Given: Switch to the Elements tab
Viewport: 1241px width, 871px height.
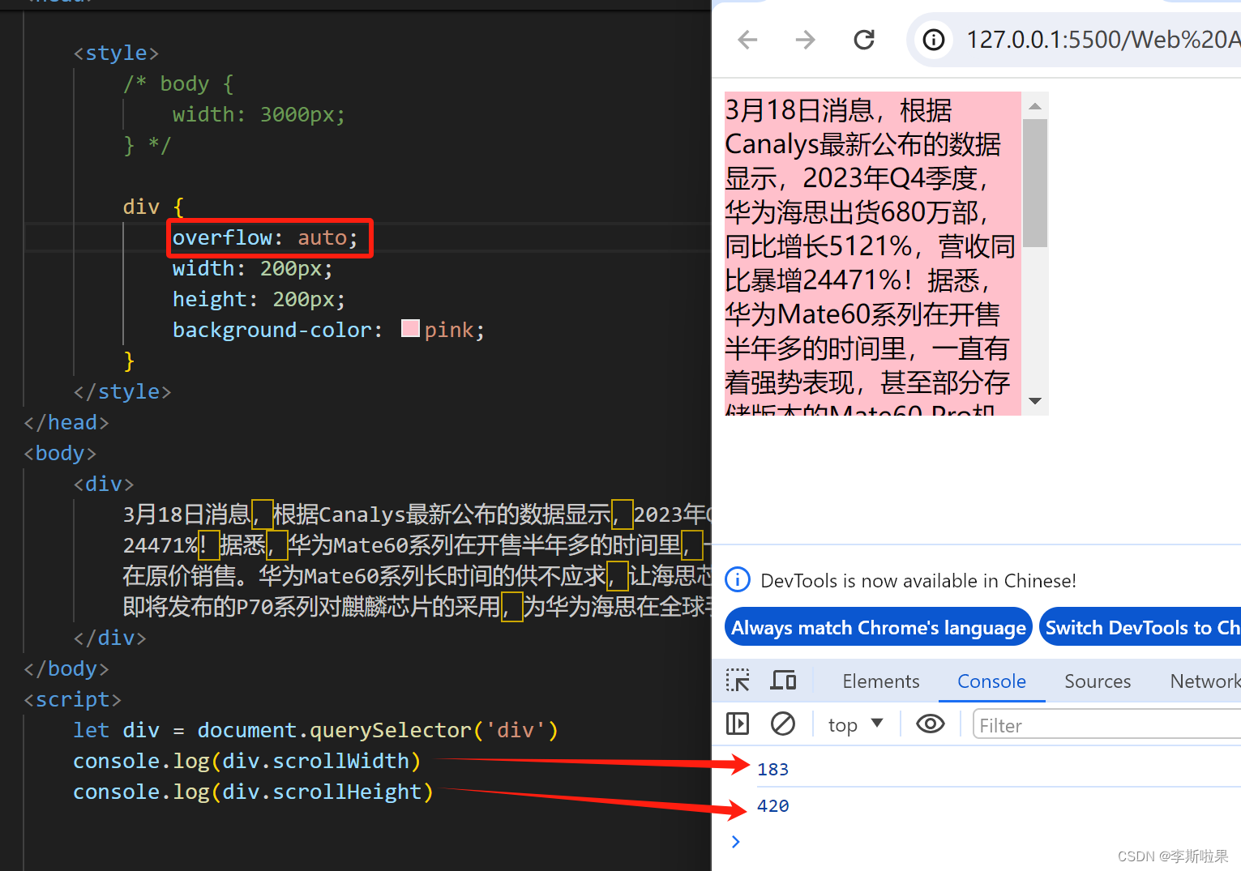Looking at the screenshot, I should (880, 681).
